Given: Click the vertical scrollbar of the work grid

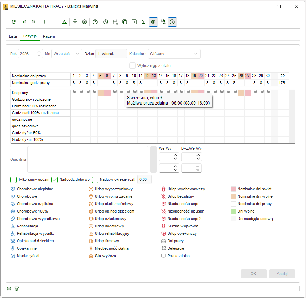Looking at the screenshot, I should 292,117.
